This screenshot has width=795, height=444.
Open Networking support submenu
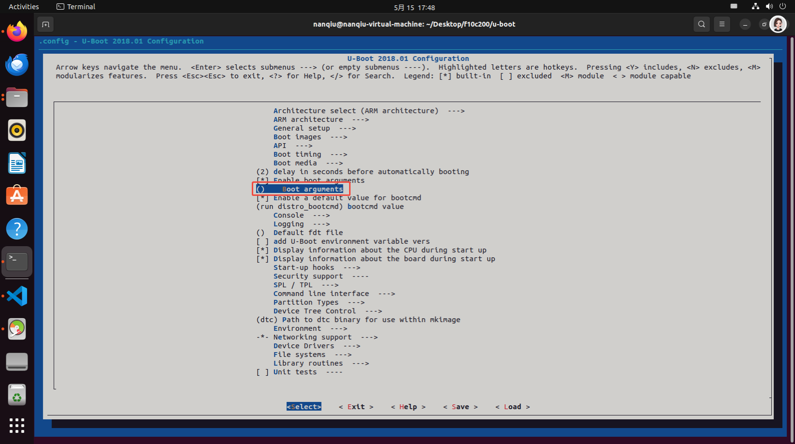click(x=317, y=337)
